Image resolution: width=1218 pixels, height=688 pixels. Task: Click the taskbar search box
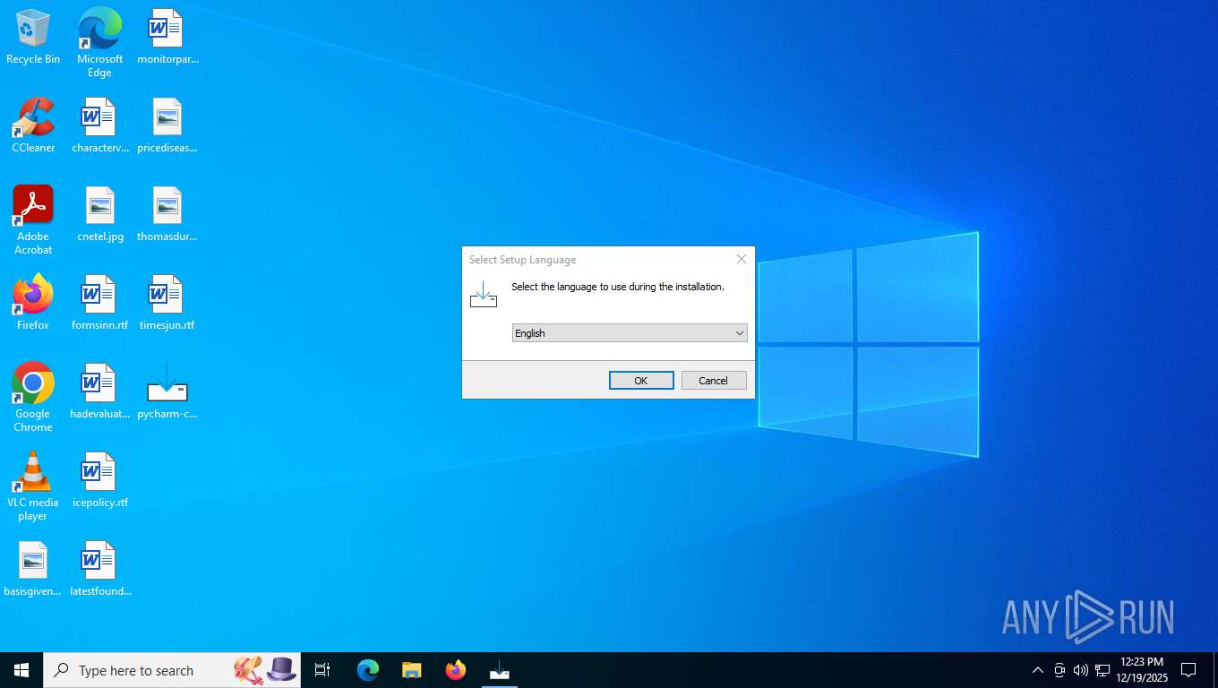pos(172,670)
